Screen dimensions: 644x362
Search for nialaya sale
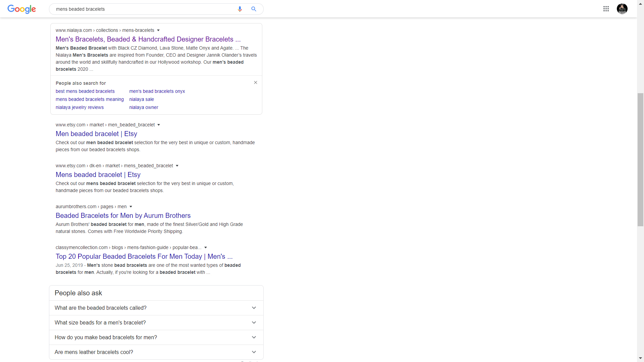[142, 99]
